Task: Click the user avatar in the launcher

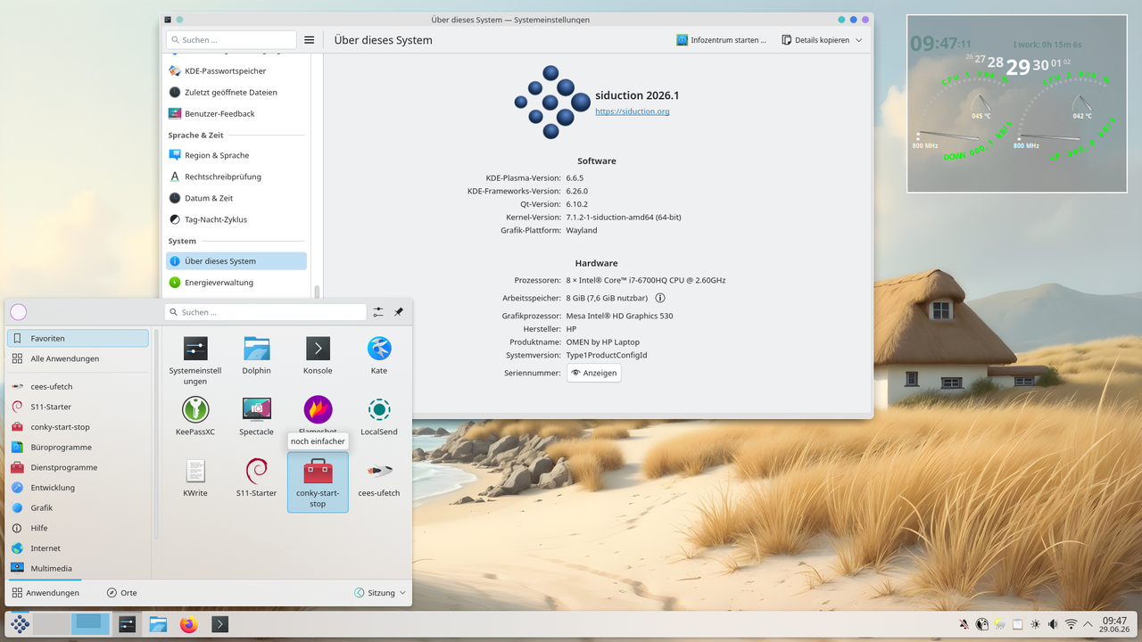Action: (18, 312)
